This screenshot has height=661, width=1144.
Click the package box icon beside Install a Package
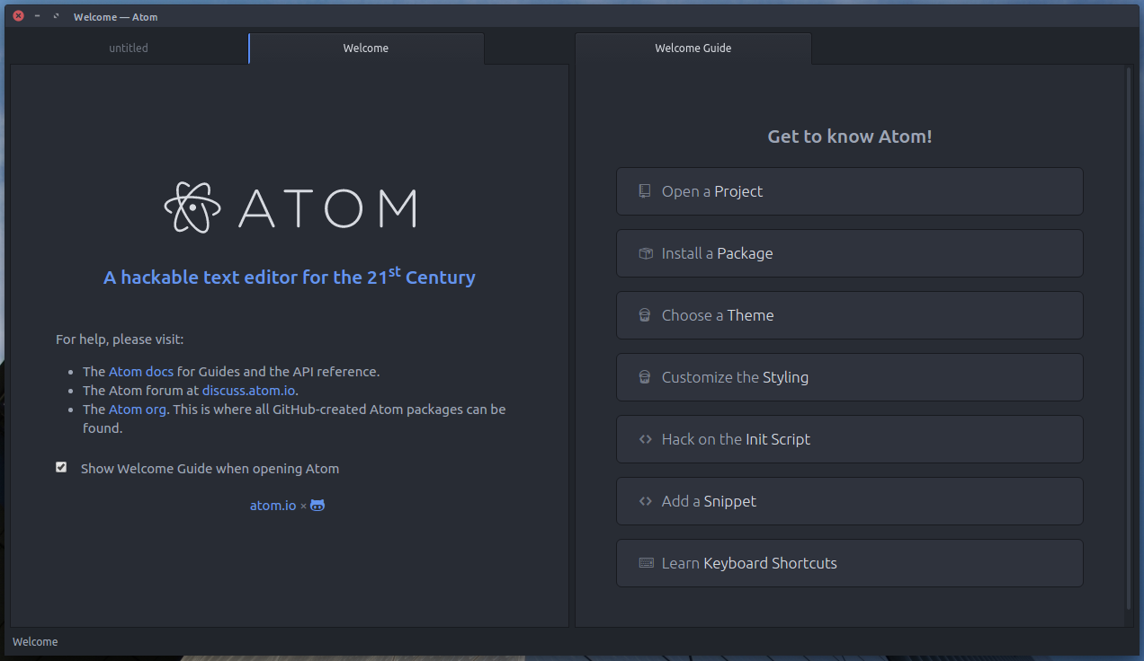click(x=645, y=253)
